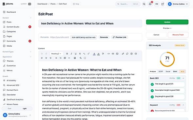The image size is (193, 120).
Task: Insert a bulleted list
Action: [x=56, y=58]
